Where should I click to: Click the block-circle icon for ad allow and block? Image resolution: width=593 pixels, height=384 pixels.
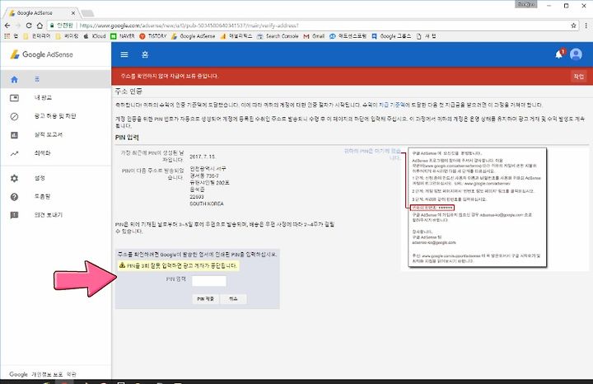pos(14,116)
